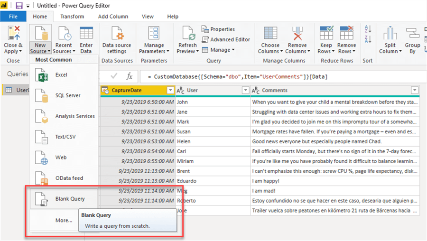This screenshot has width=427, height=241.
Task: Click the Remove Columns icon
Action: 297,33
